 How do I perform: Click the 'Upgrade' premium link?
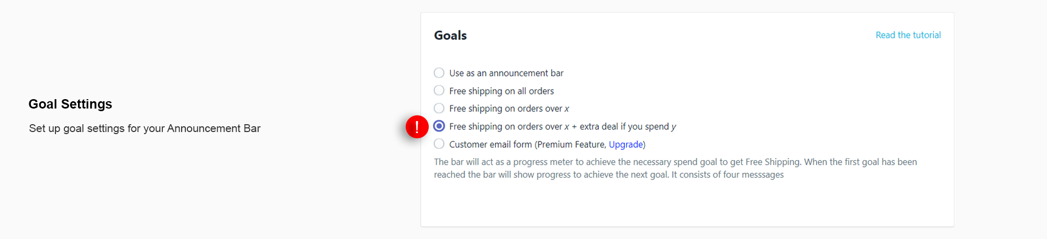pyautogui.click(x=626, y=145)
